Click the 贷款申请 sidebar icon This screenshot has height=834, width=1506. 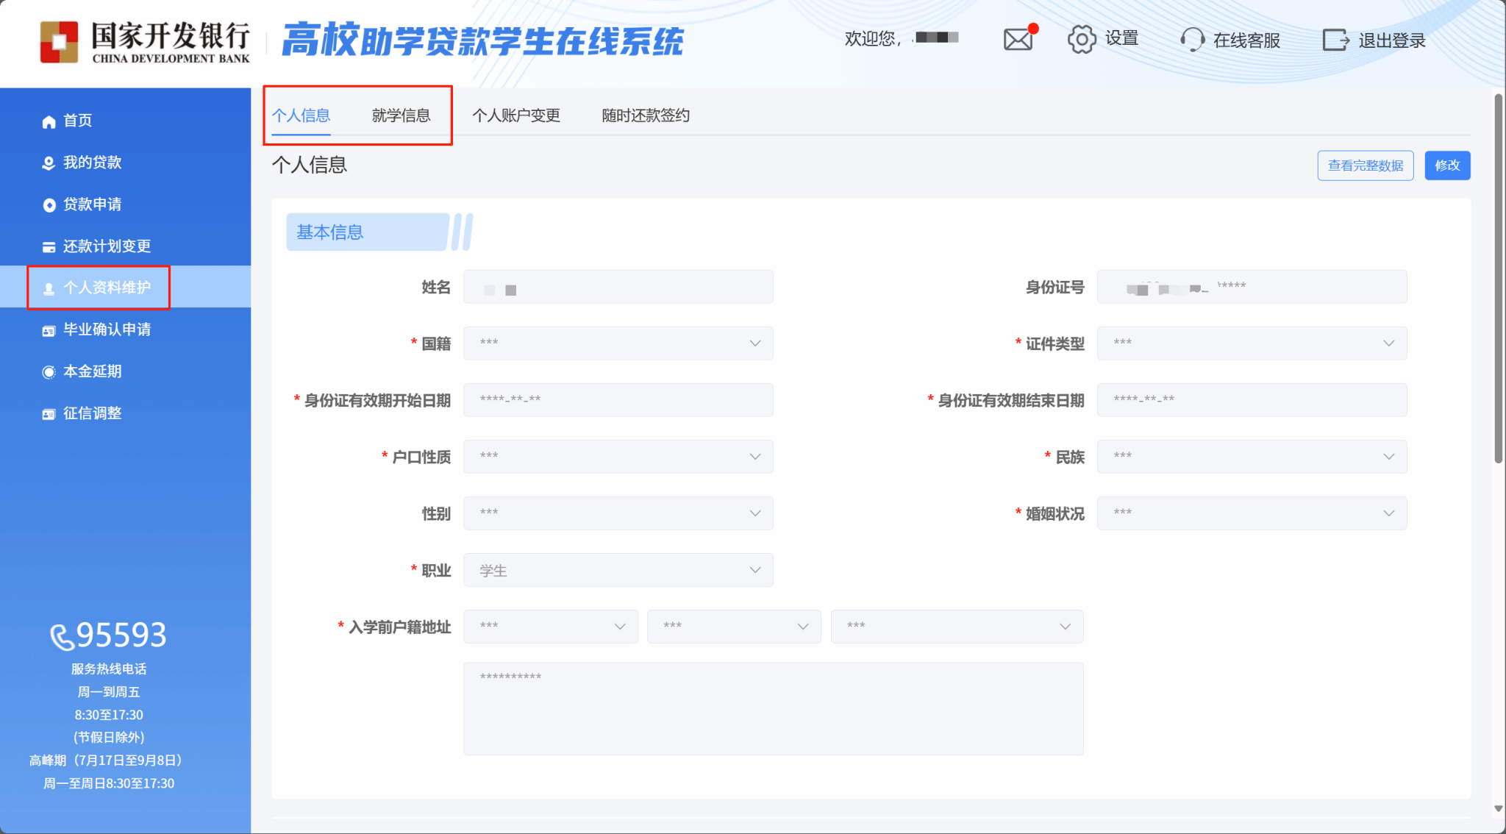click(x=49, y=205)
